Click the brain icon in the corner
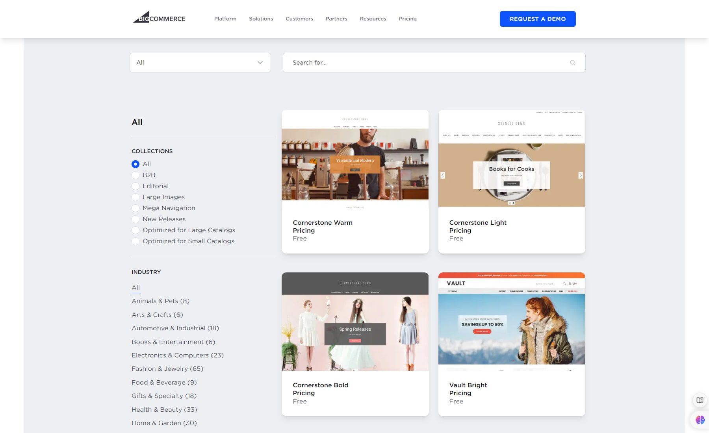The width and height of the screenshot is (709, 433). pos(699,420)
